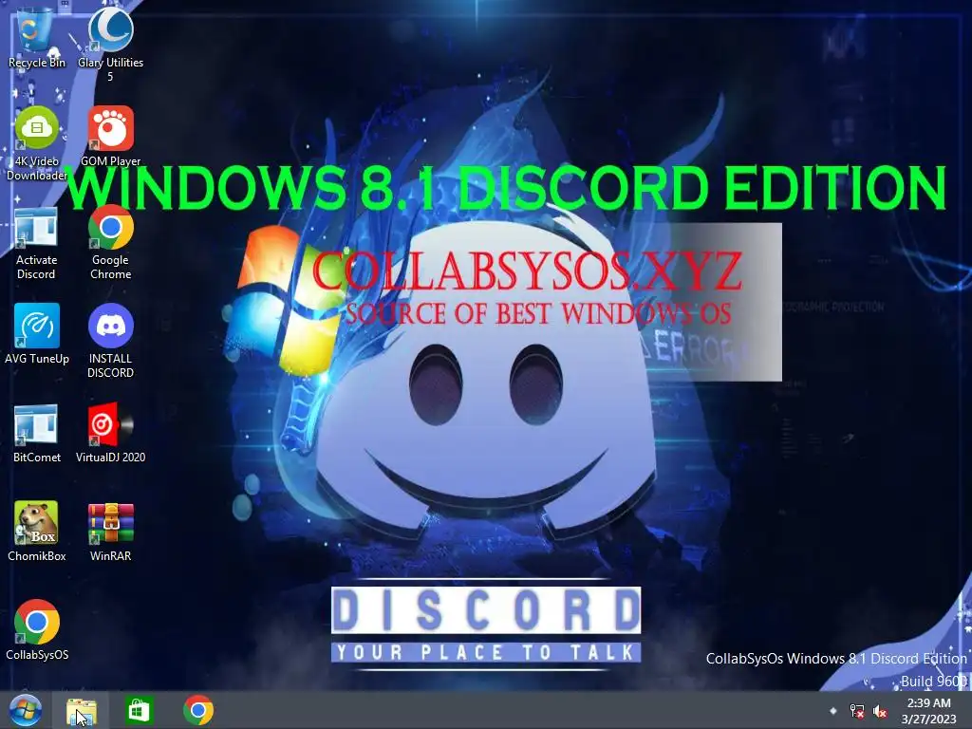Open Chrome from the taskbar

pyautogui.click(x=198, y=711)
